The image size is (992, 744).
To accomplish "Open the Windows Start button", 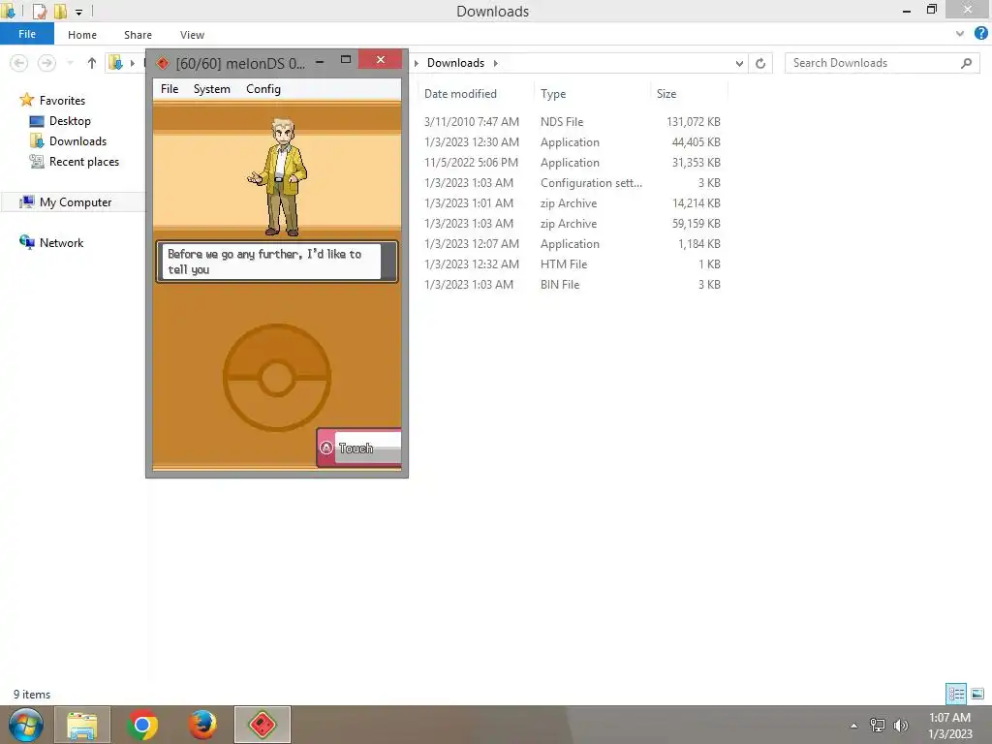I will point(26,725).
